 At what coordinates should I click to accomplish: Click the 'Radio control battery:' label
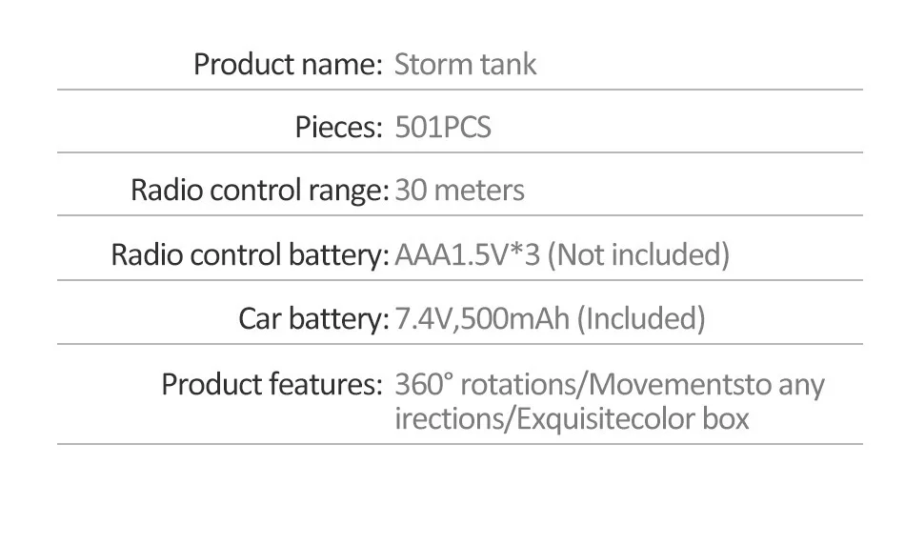coord(250,254)
